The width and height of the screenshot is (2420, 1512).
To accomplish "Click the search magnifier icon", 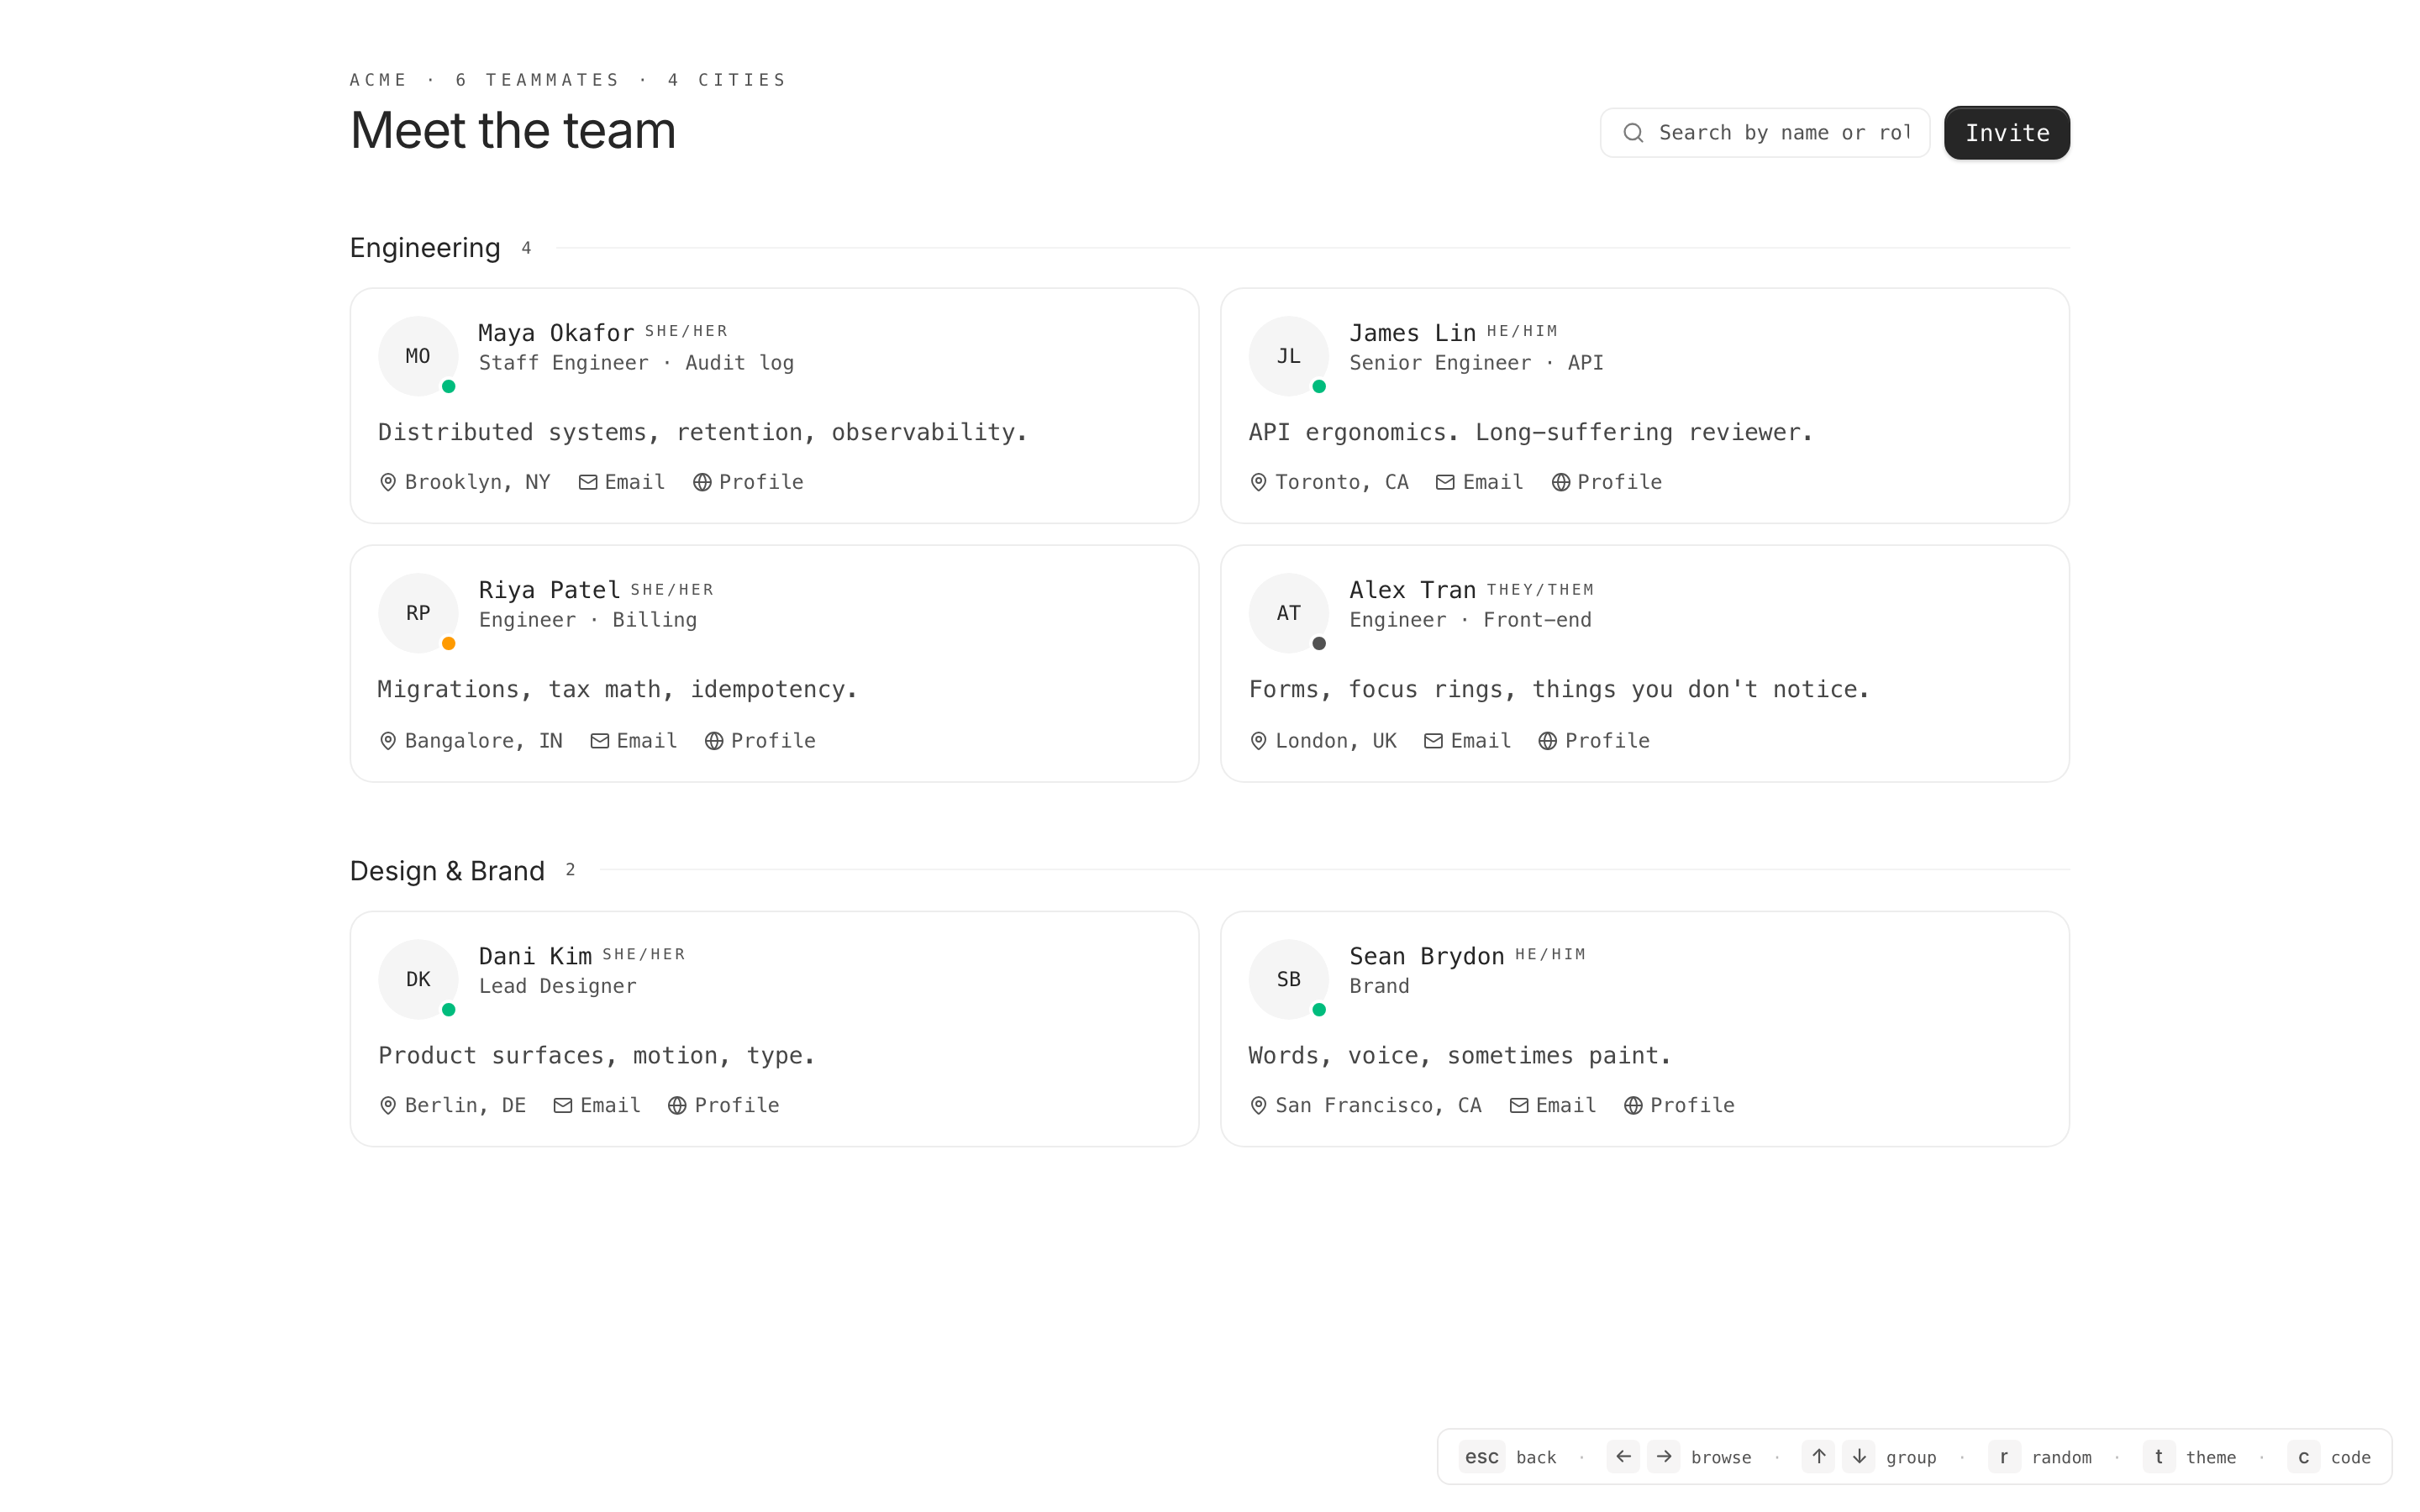I will [x=1633, y=133].
